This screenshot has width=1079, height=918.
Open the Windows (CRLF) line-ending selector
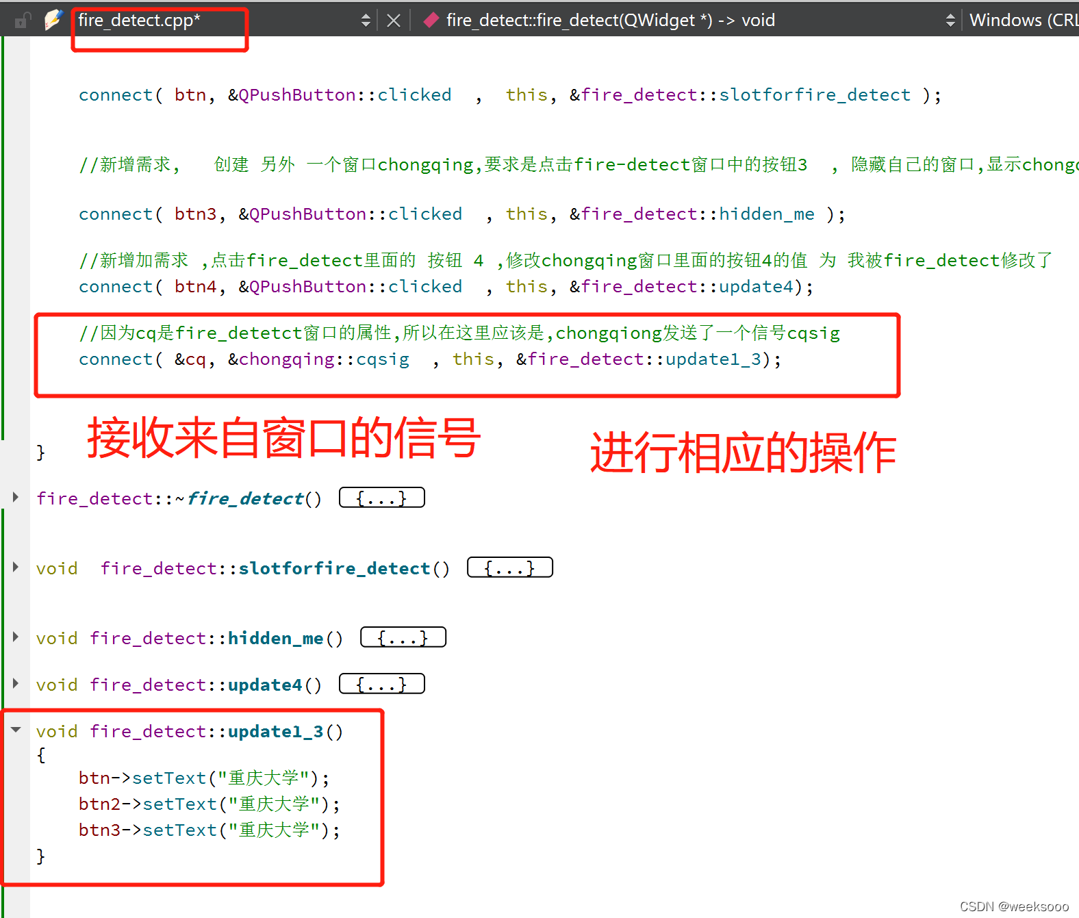click(x=1023, y=21)
